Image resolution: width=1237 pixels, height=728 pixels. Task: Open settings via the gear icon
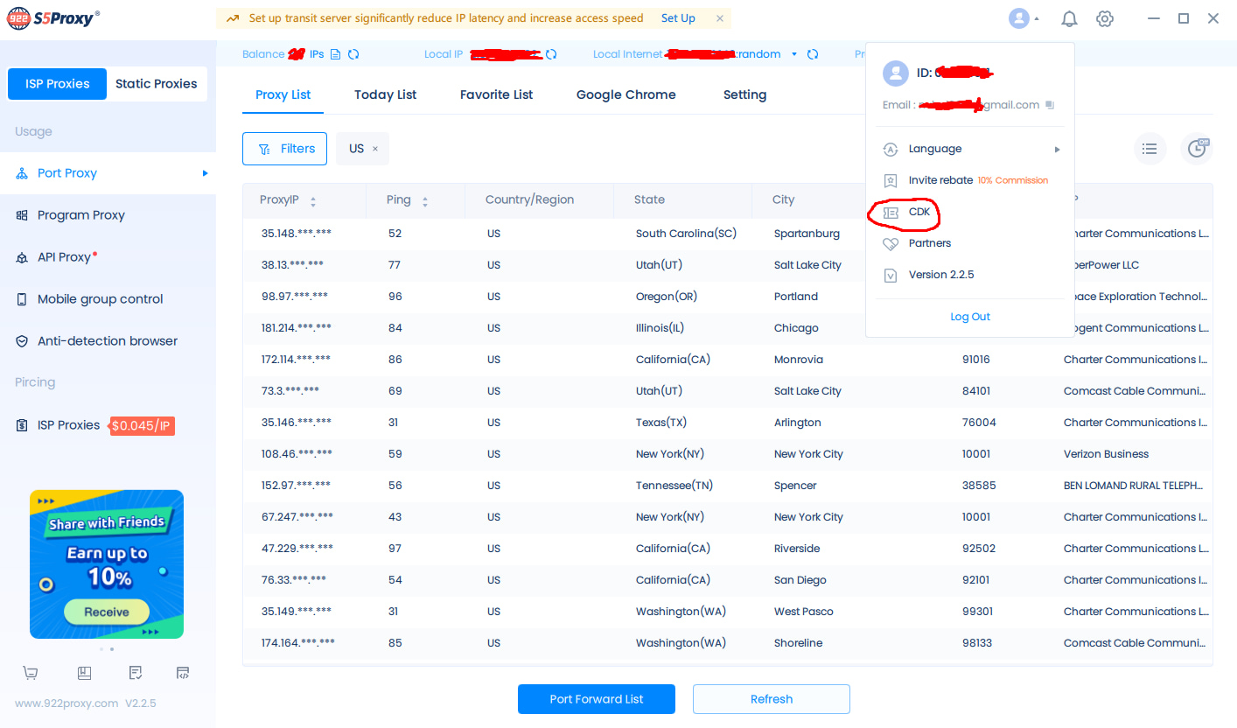click(x=1105, y=18)
